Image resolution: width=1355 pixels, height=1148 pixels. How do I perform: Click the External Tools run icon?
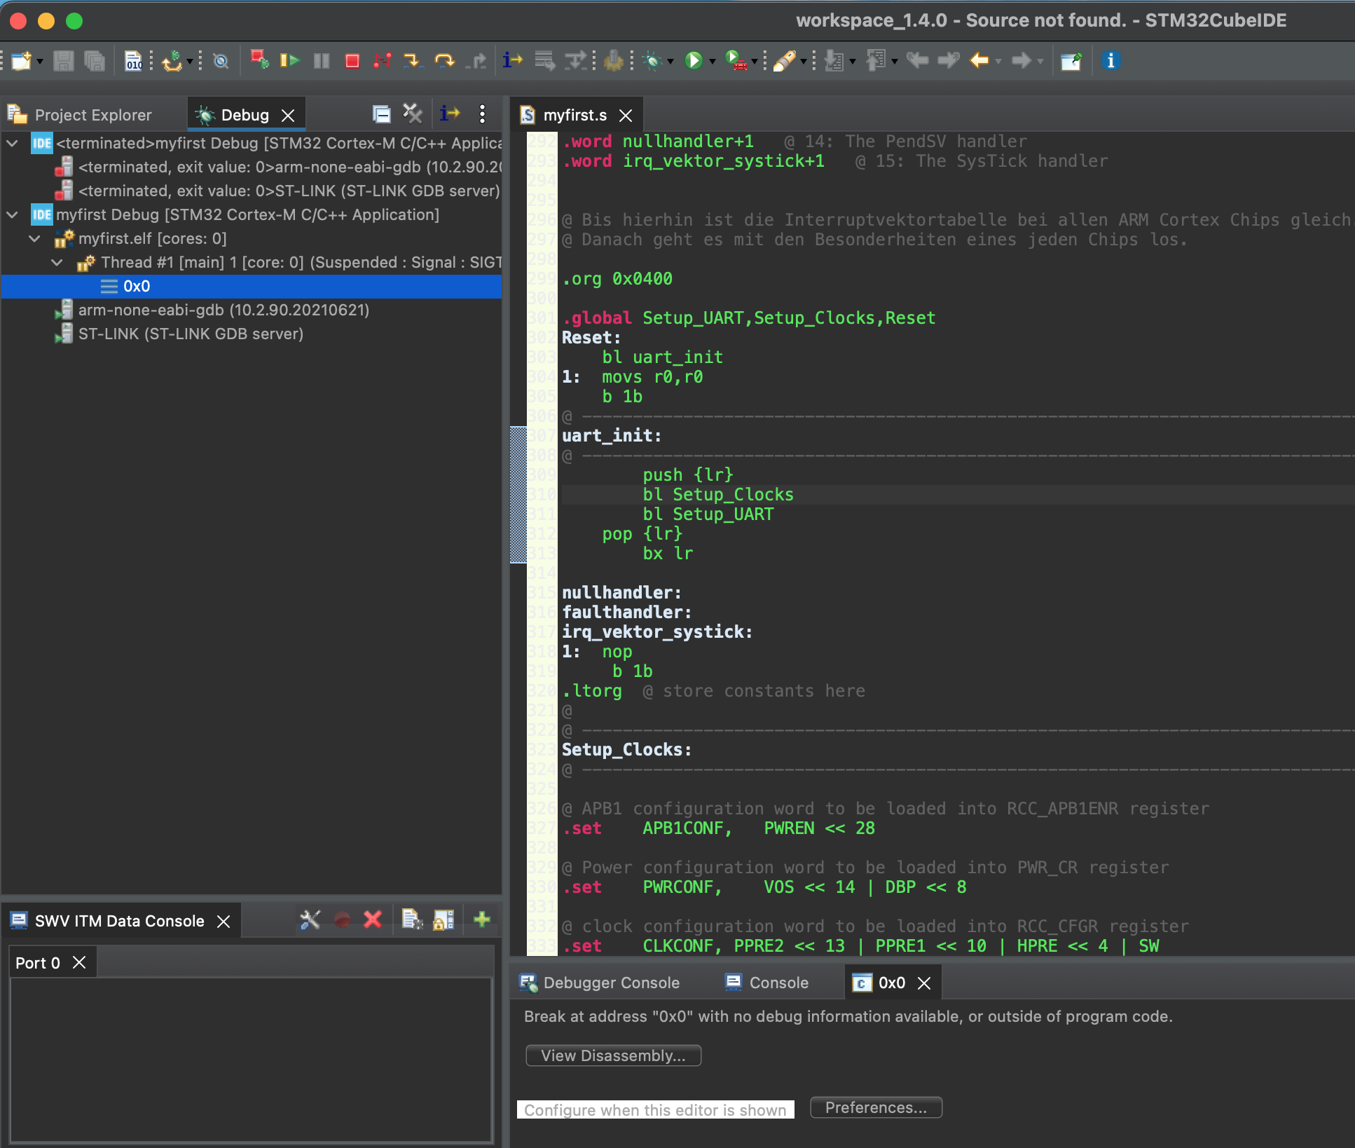point(736,61)
